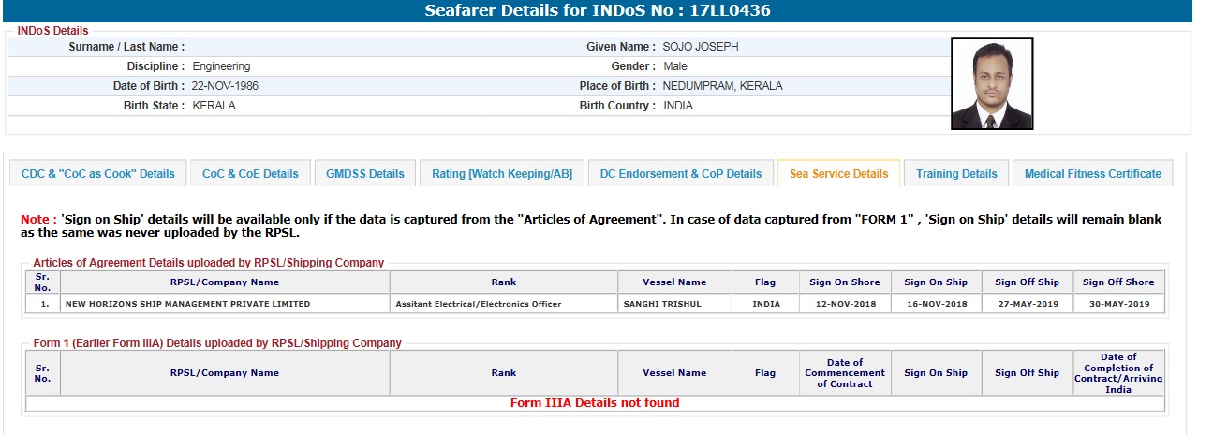The image size is (1213, 434).
Task: Open the Medical Fitness Certificate tab
Action: [x=1092, y=174]
